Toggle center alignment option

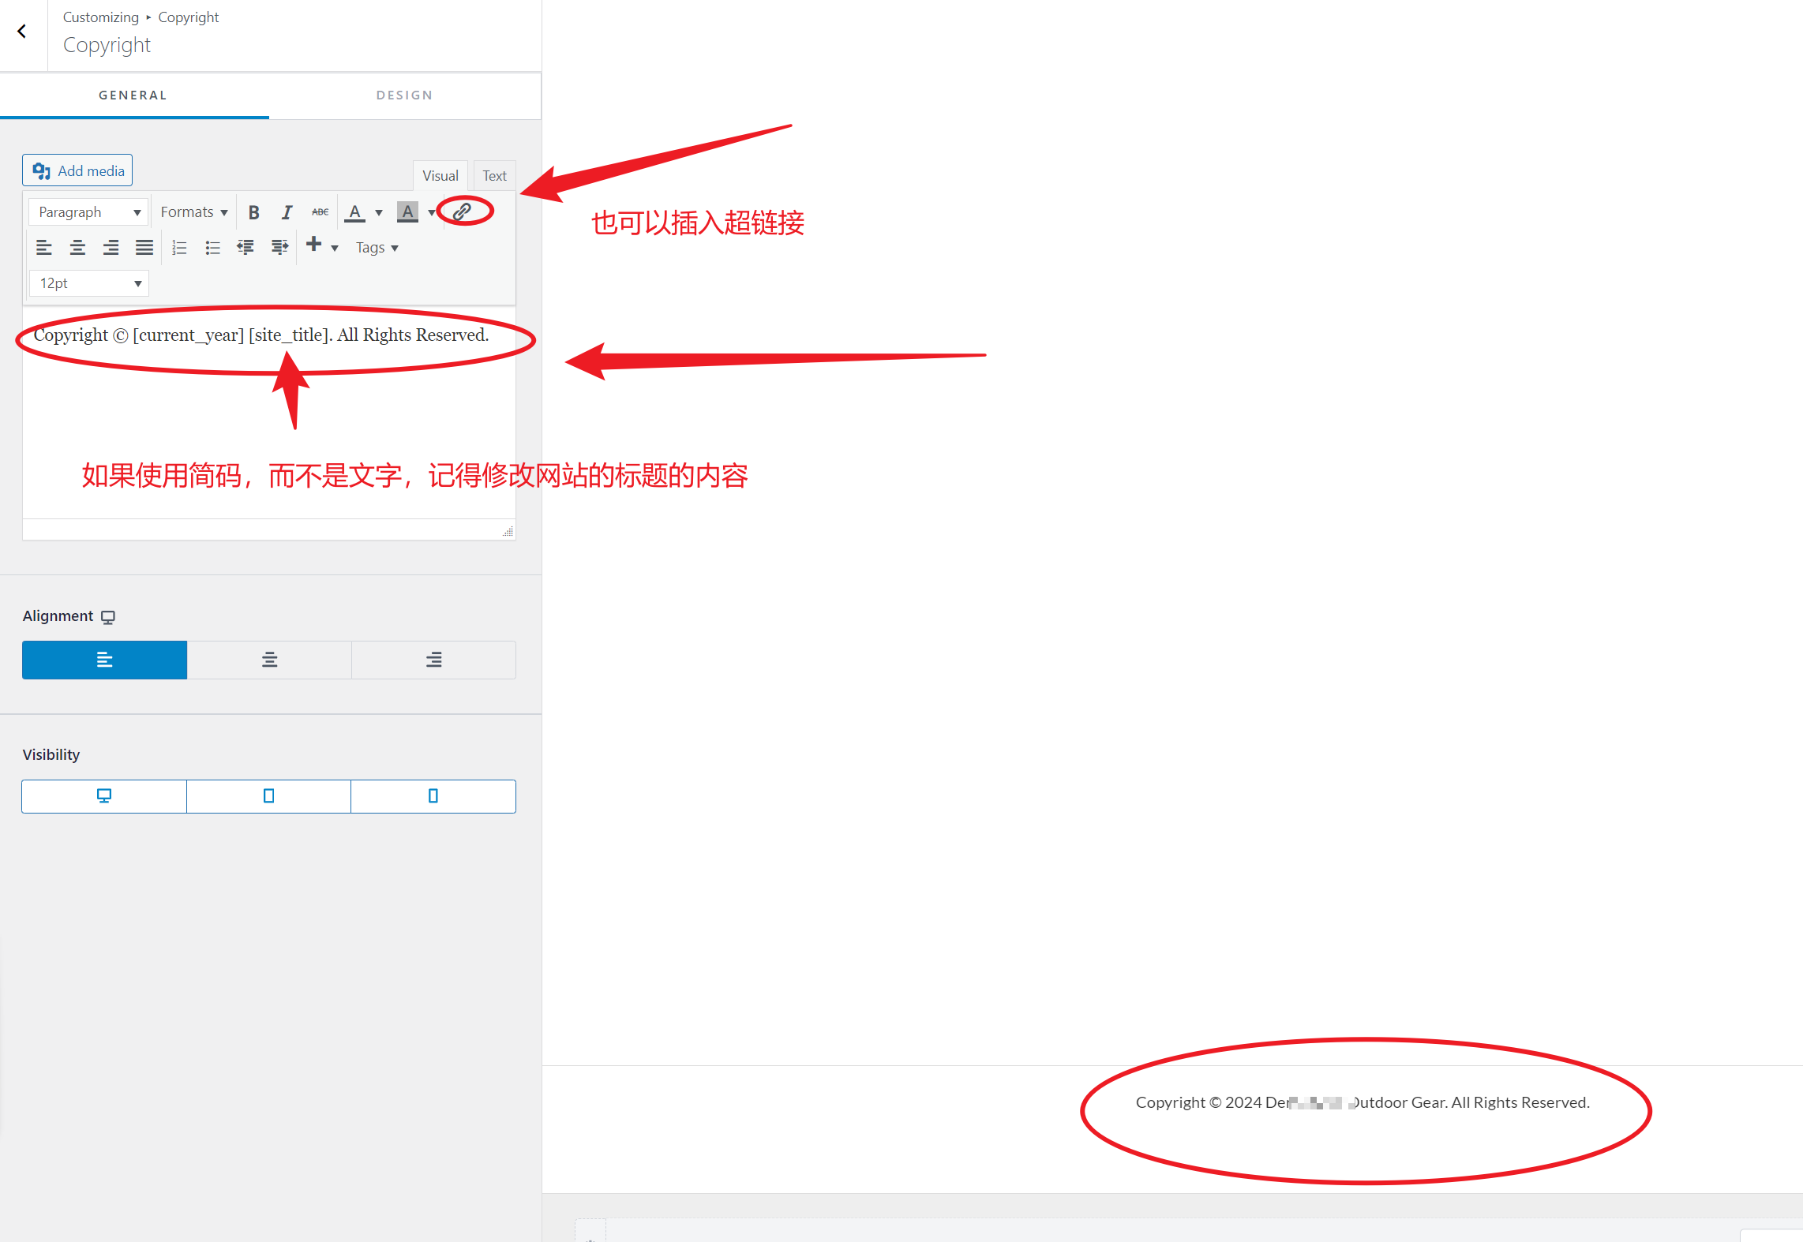point(268,657)
